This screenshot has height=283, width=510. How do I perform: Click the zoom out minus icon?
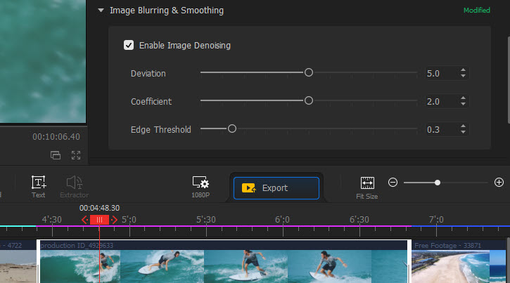point(393,183)
